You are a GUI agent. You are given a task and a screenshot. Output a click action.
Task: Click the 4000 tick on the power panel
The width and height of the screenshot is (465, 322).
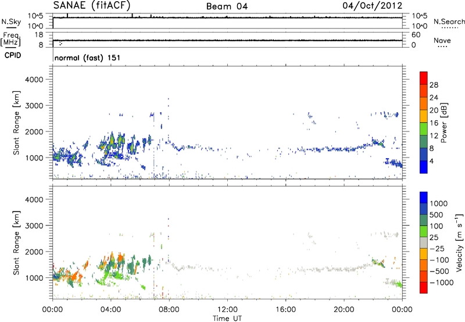(34, 80)
